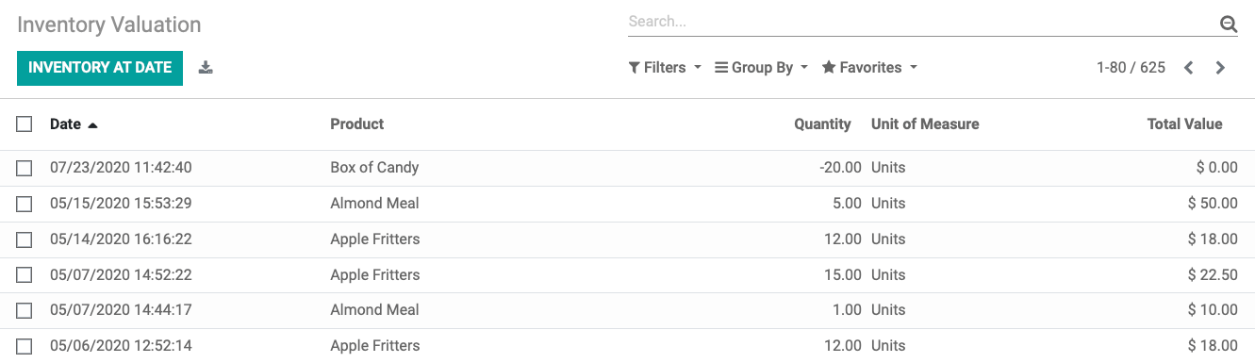Click the search magnifier icon

coord(1229,24)
